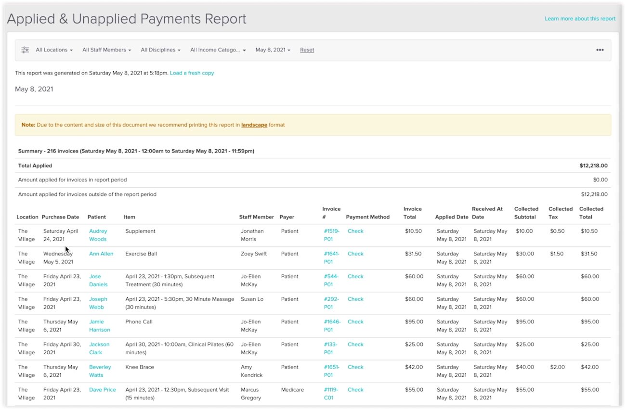Open the All Staff Members dropdown
626x410 pixels.
coord(106,50)
